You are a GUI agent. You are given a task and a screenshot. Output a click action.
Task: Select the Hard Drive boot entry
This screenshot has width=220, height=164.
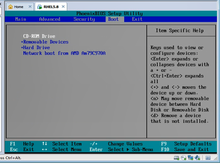tap(36, 48)
